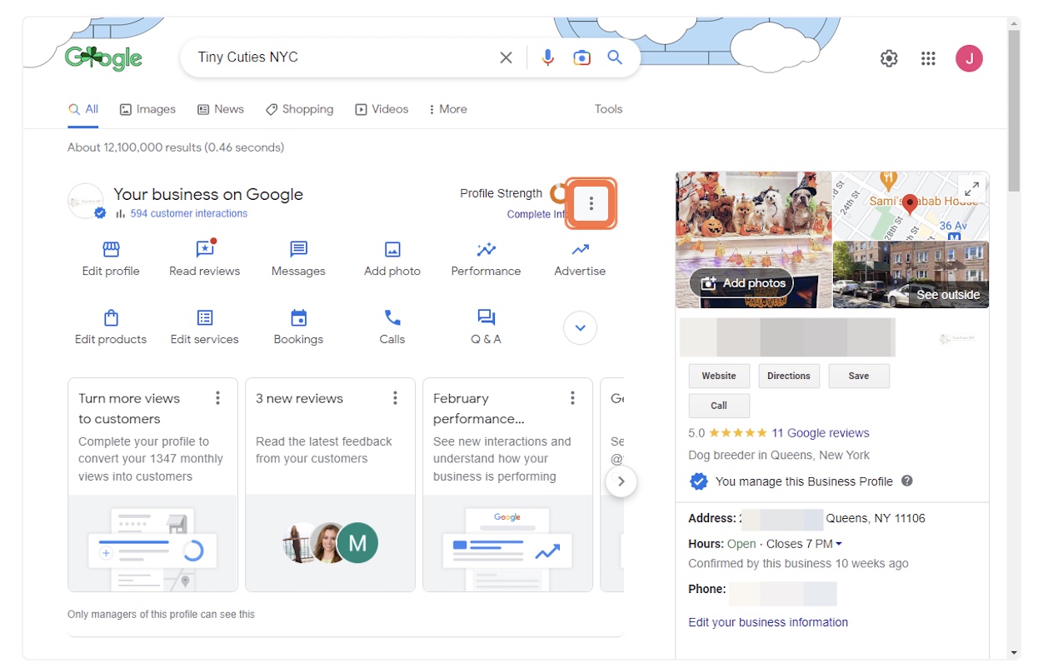Click the Website button
Image resolution: width=1058 pixels, height=668 pixels.
719,376
